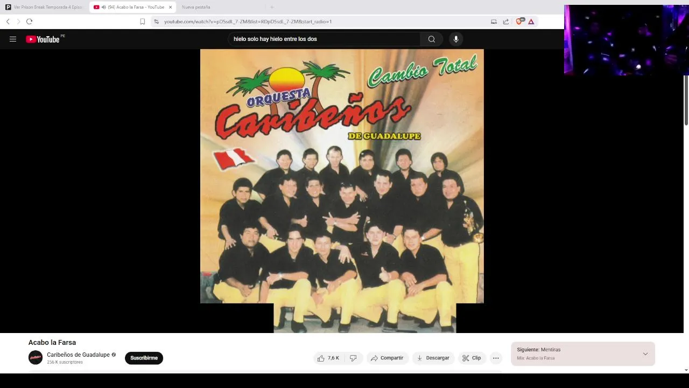The height and width of the screenshot is (388, 689).
Task: Click the Acabo la Farsa video title
Action: (x=52, y=342)
